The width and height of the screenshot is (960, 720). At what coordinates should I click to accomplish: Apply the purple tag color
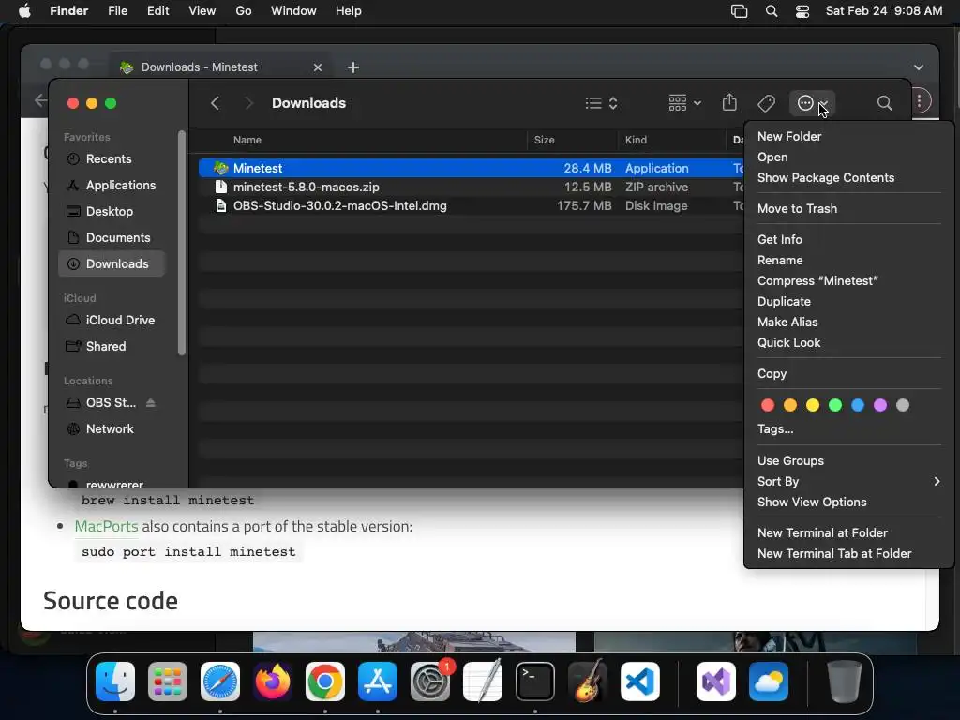(880, 405)
